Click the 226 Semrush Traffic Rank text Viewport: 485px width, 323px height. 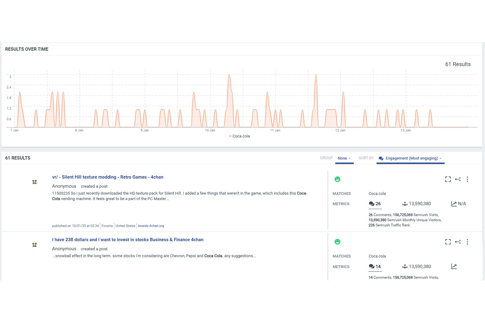point(389,225)
